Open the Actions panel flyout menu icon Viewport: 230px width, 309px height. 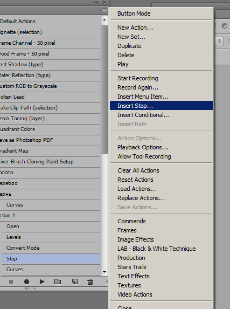[x=103, y=10]
